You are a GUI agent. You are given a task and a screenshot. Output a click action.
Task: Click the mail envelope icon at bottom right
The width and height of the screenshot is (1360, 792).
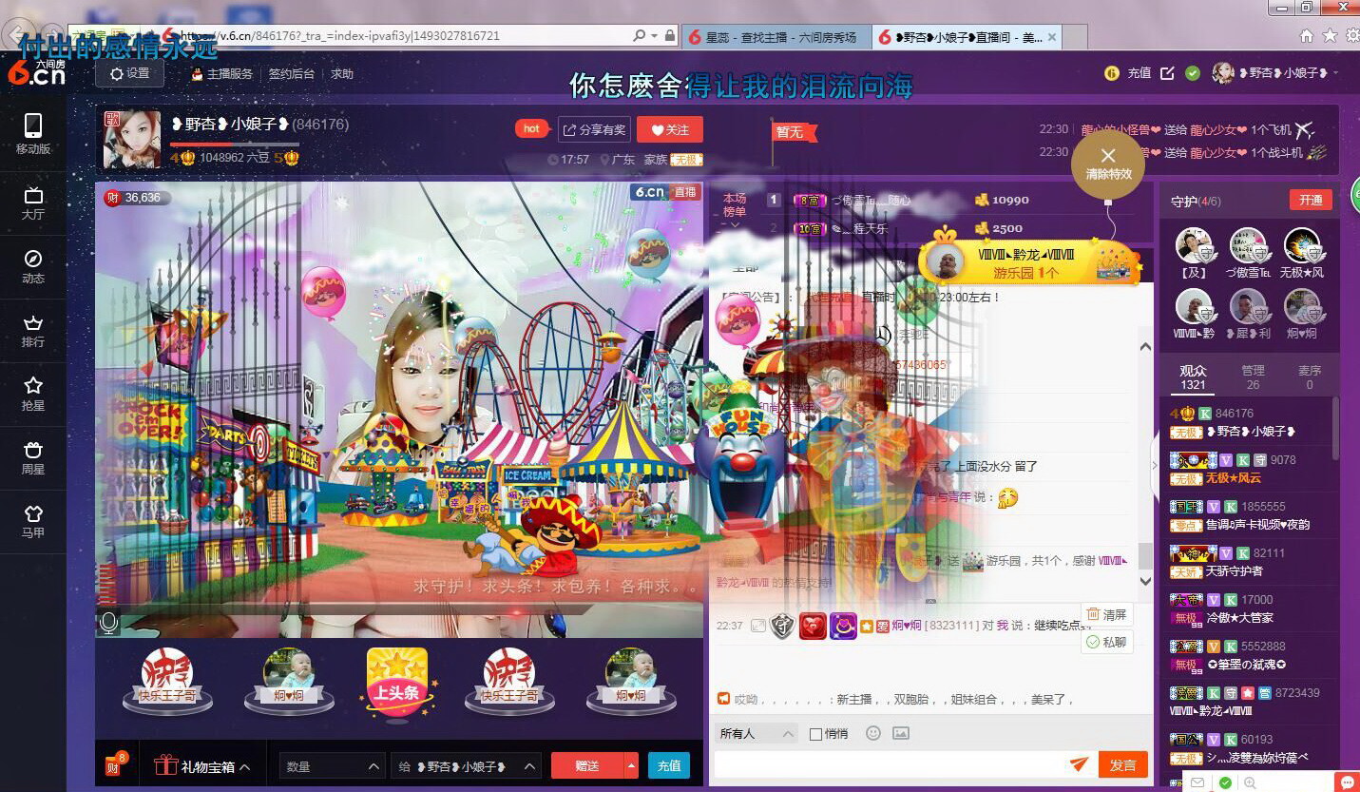pyautogui.click(x=1197, y=783)
